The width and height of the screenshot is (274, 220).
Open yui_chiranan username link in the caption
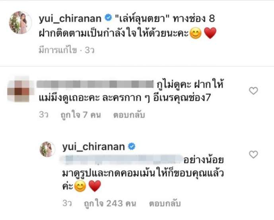[70, 19]
